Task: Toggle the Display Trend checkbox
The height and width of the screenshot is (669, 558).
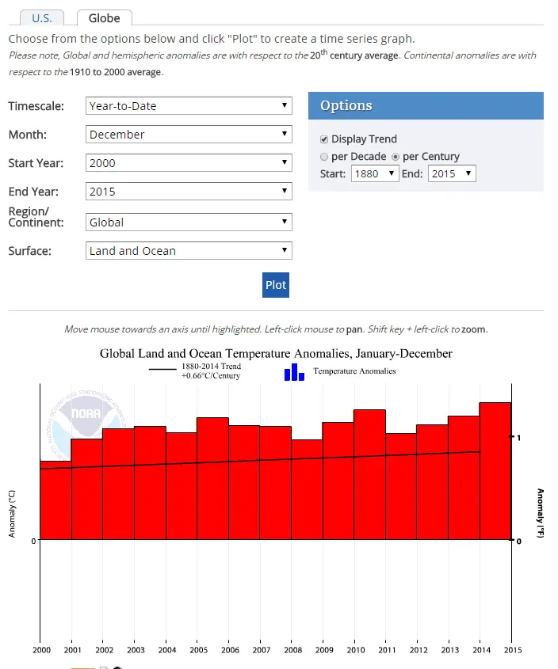Action: tap(324, 139)
